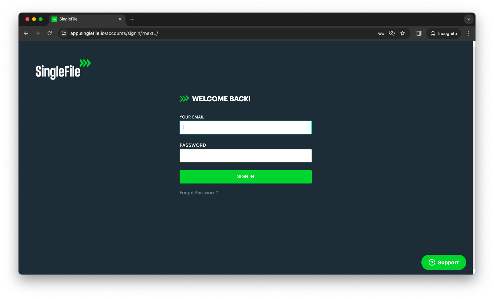Click the WELCOME BACK! heading text

[221, 99]
